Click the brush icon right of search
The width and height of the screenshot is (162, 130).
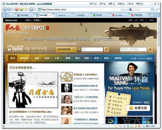(x=157, y=9)
